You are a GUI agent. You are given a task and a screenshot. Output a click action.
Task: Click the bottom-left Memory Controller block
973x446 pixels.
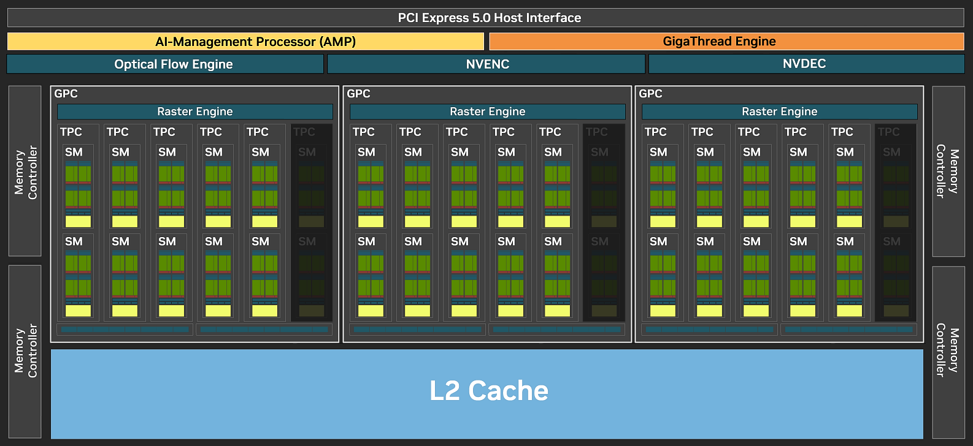click(25, 352)
